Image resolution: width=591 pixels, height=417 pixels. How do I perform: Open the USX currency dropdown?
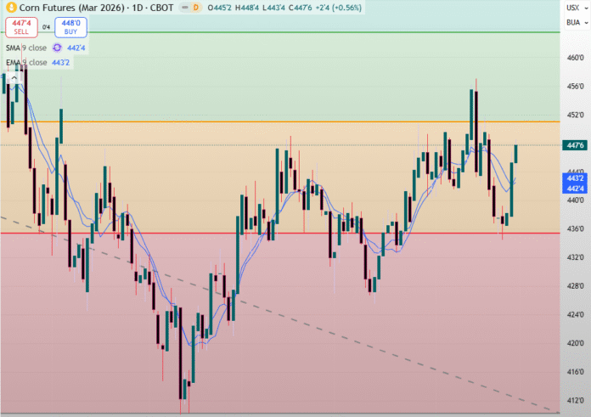571,8
